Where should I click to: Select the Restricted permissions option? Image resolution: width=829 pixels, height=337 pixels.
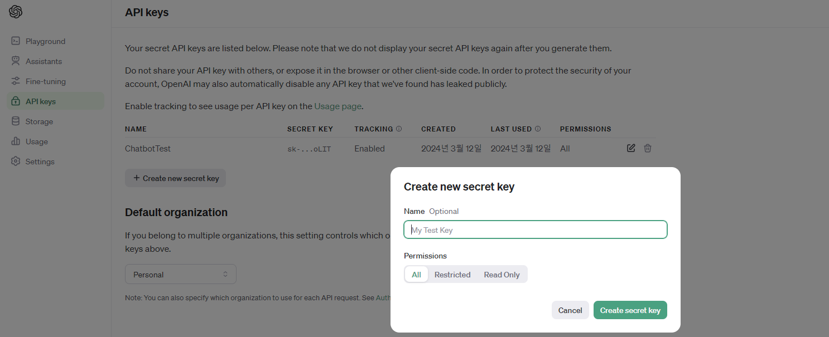tap(452, 275)
